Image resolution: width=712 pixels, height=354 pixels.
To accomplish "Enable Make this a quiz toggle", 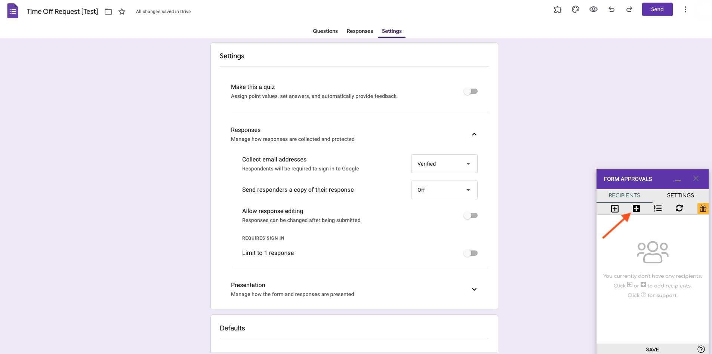I will click(x=471, y=91).
